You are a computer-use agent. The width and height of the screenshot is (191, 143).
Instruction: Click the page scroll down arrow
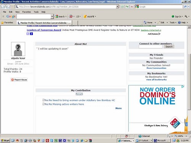[189, 132]
